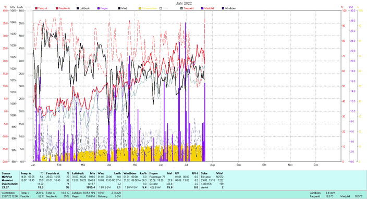Click the 'Mai' month label on x-axis
Viewport: 367px width, 199px height.
coord(134,165)
